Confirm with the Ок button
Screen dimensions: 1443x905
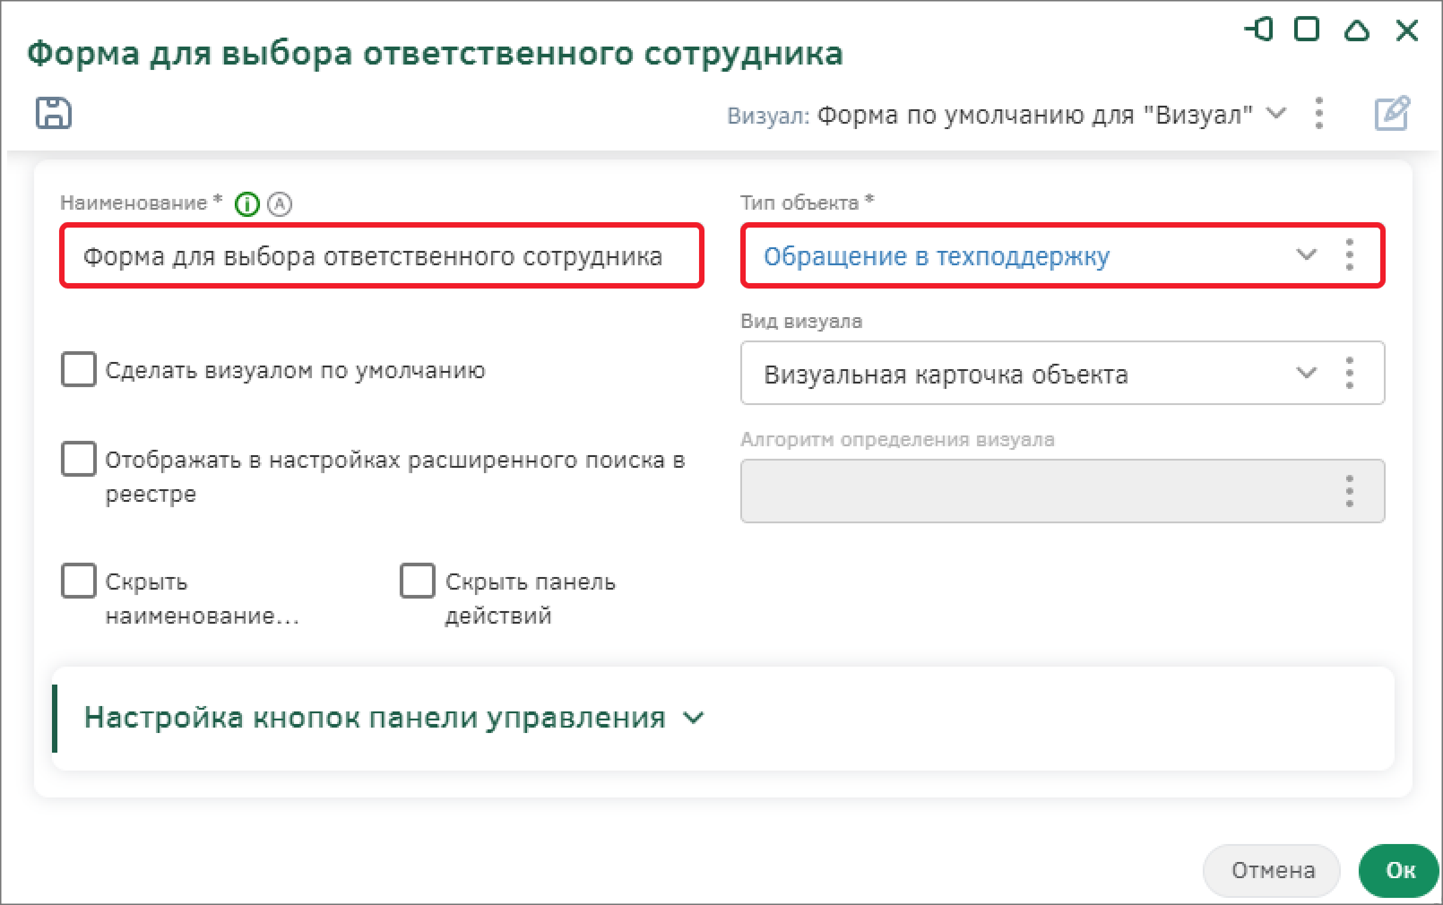point(1399,870)
